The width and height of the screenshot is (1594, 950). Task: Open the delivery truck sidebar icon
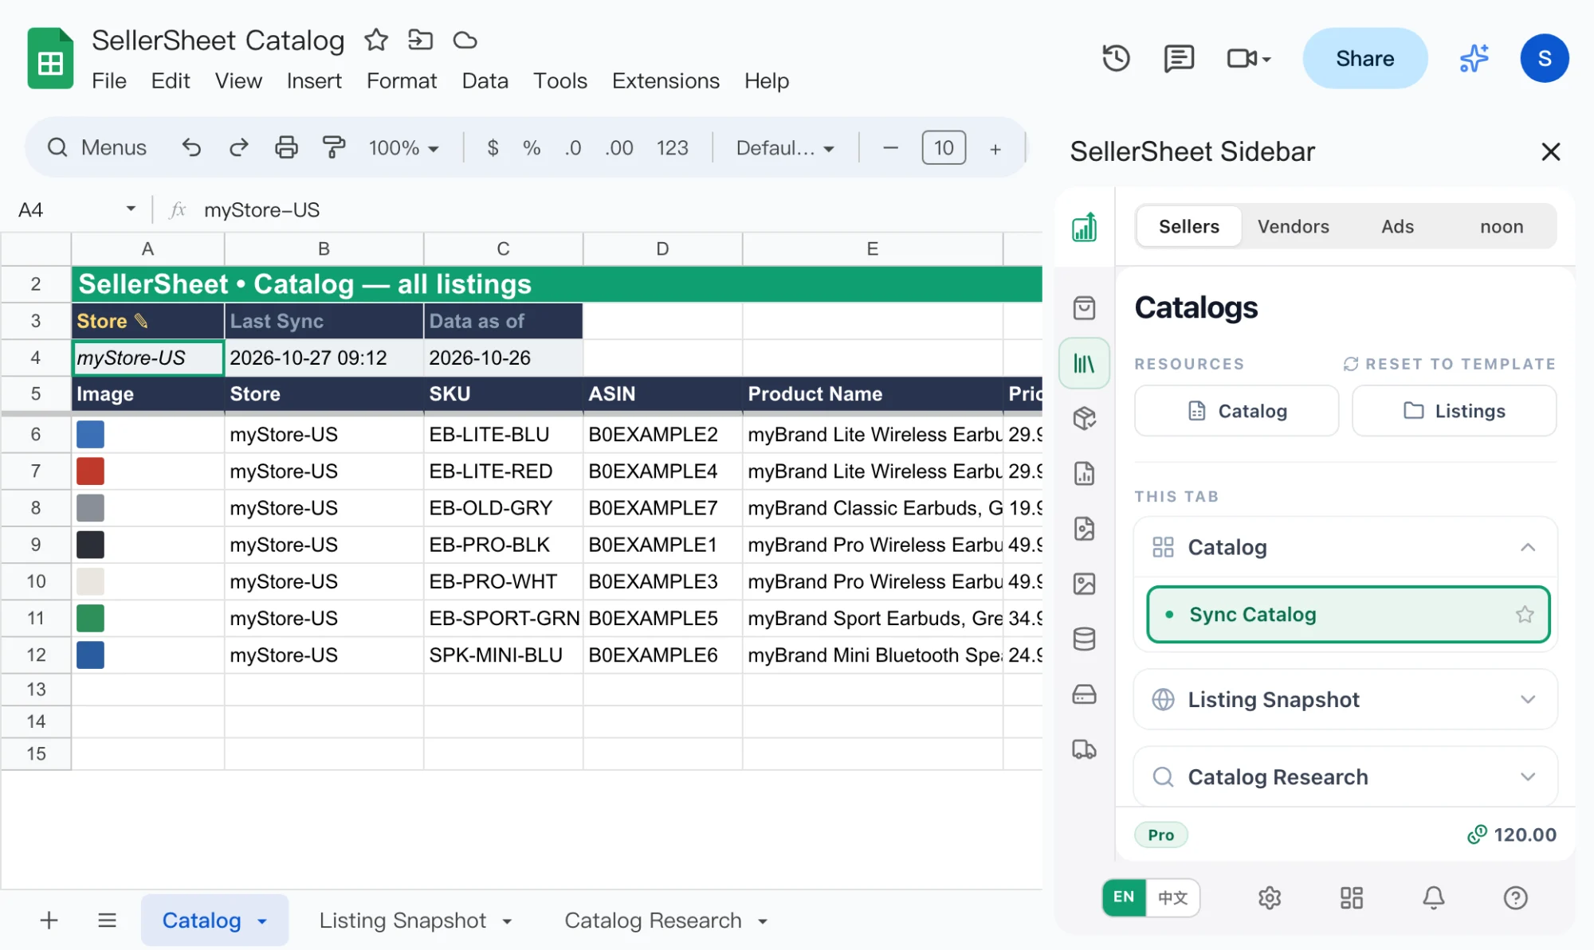1084,749
